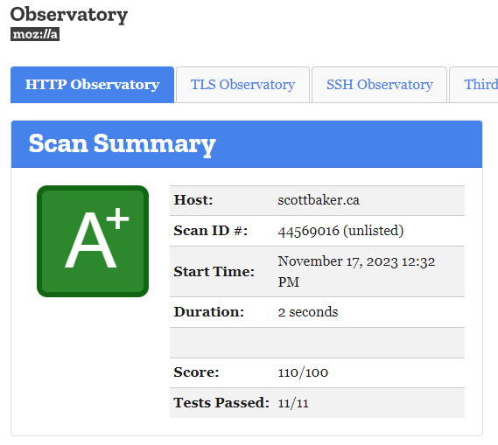This screenshot has width=498, height=445.
Task: Click the Host: label
Action: [x=193, y=200]
